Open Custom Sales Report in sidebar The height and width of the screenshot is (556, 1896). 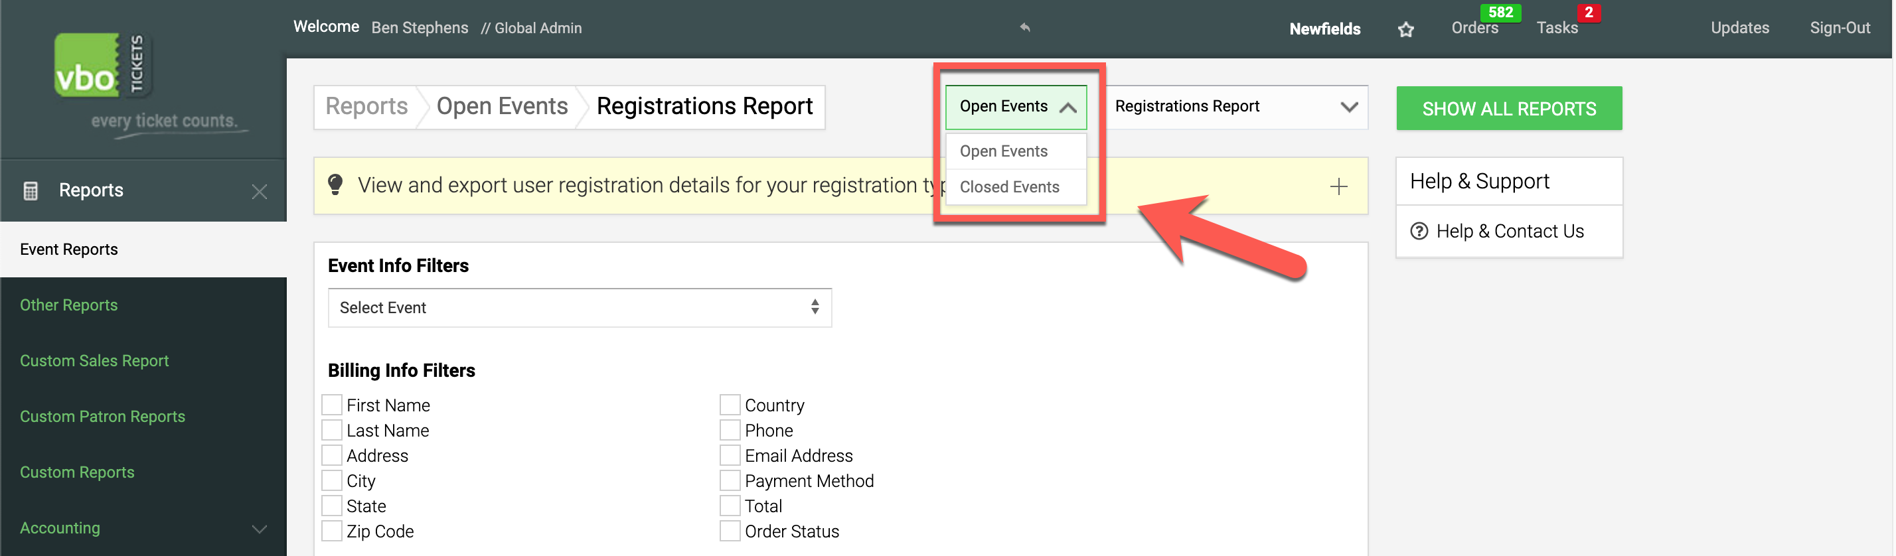point(94,361)
